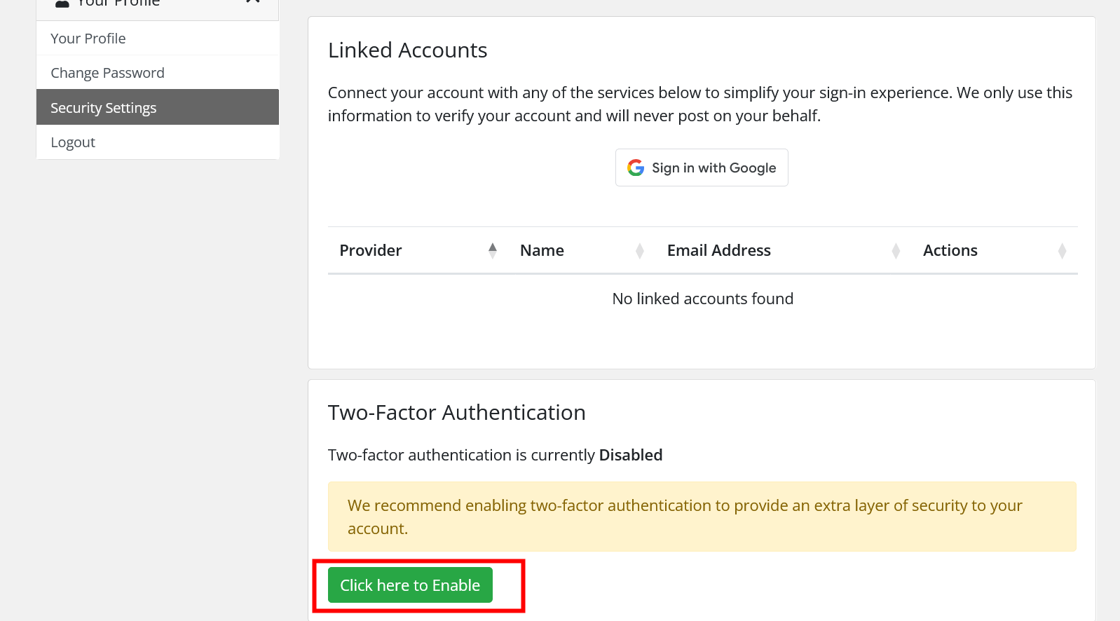Click Logout in the sidebar
Image resolution: width=1120 pixels, height=621 pixels.
(x=73, y=142)
